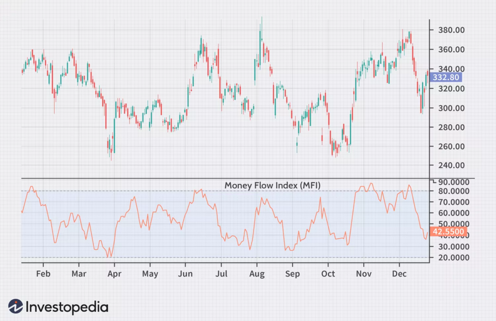496x321 pixels.
Task: Select the 60.0000 MFI scale label
Action: (x=450, y=213)
